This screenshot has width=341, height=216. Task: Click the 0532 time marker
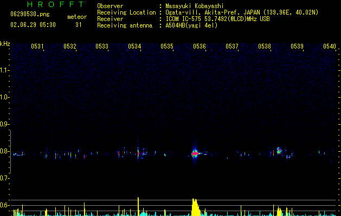pyautogui.click(x=70, y=46)
